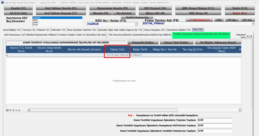Click the magnifier search icon below the grid
Viewport: 259px width, 136px height.
[x=16, y=110]
